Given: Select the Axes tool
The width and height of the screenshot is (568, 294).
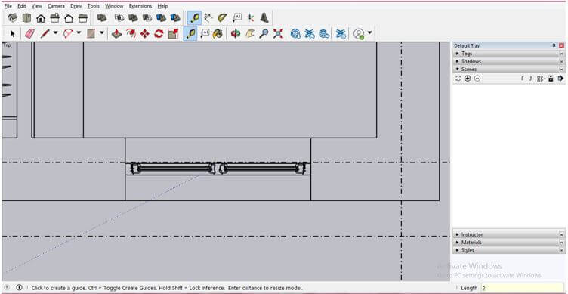Looking at the screenshot, I should (x=251, y=18).
